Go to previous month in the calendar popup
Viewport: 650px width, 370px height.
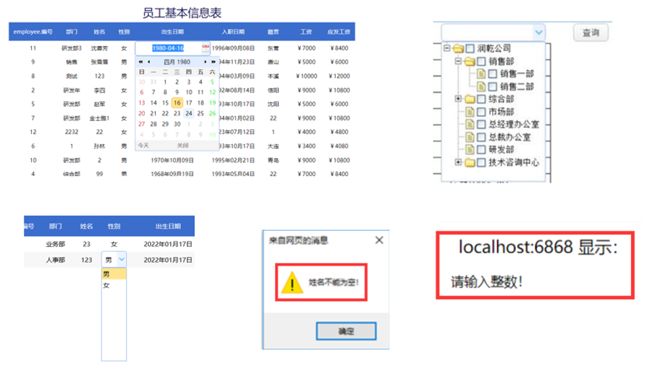tap(149, 62)
